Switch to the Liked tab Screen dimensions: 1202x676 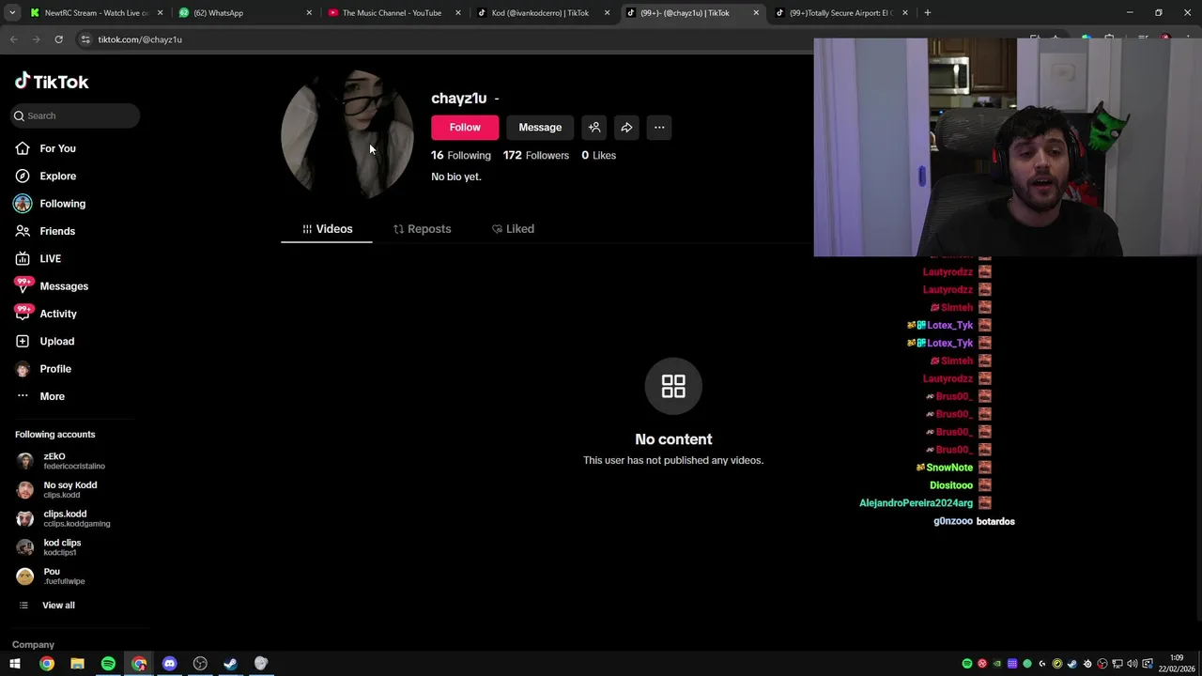[x=513, y=229]
